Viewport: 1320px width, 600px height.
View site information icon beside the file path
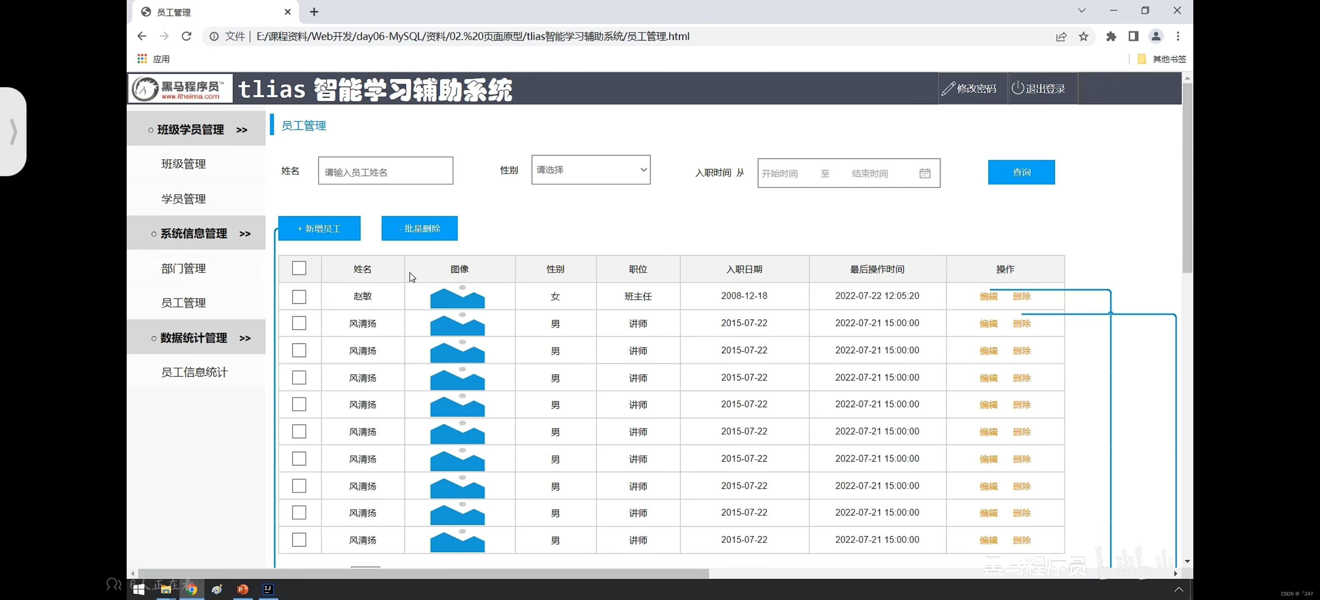[214, 36]
